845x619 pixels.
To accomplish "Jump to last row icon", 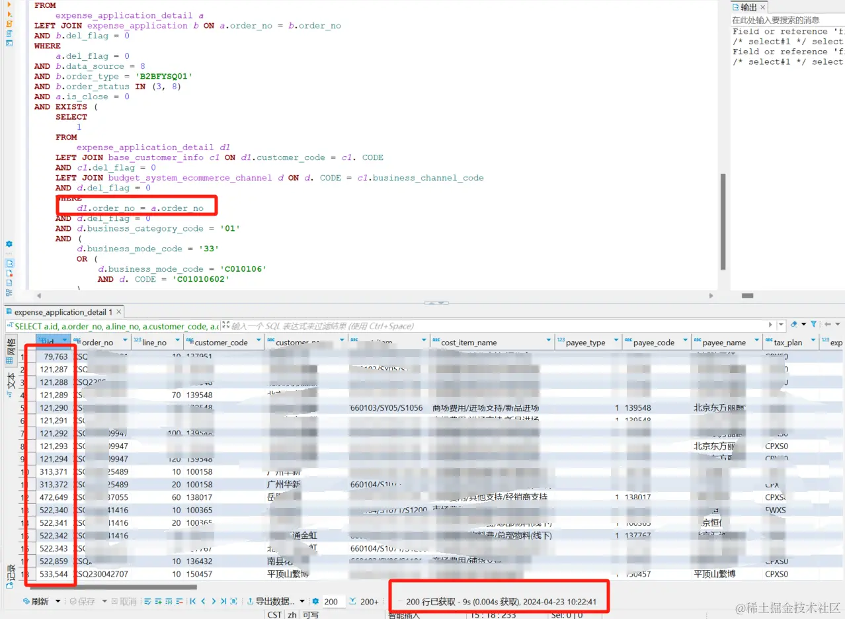I will point(223,601).
